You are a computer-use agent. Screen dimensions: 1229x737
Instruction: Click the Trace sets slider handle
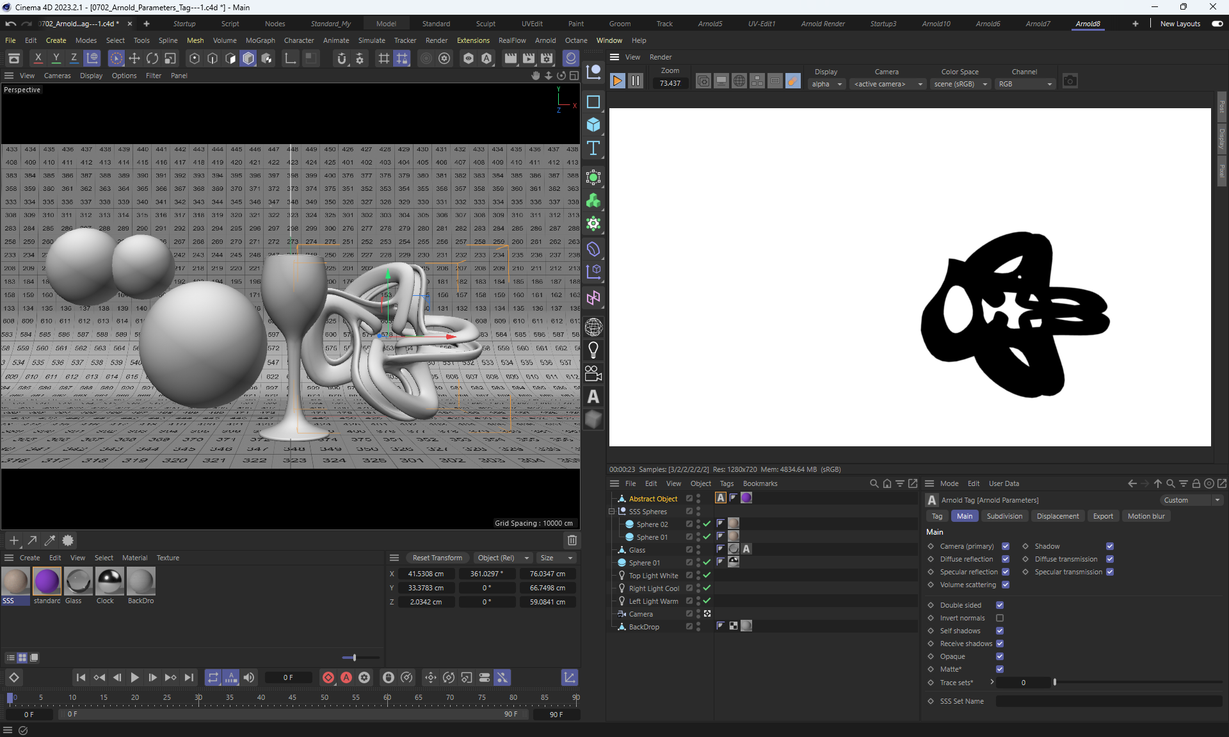pyautogui.click(x=1054, y=683)
